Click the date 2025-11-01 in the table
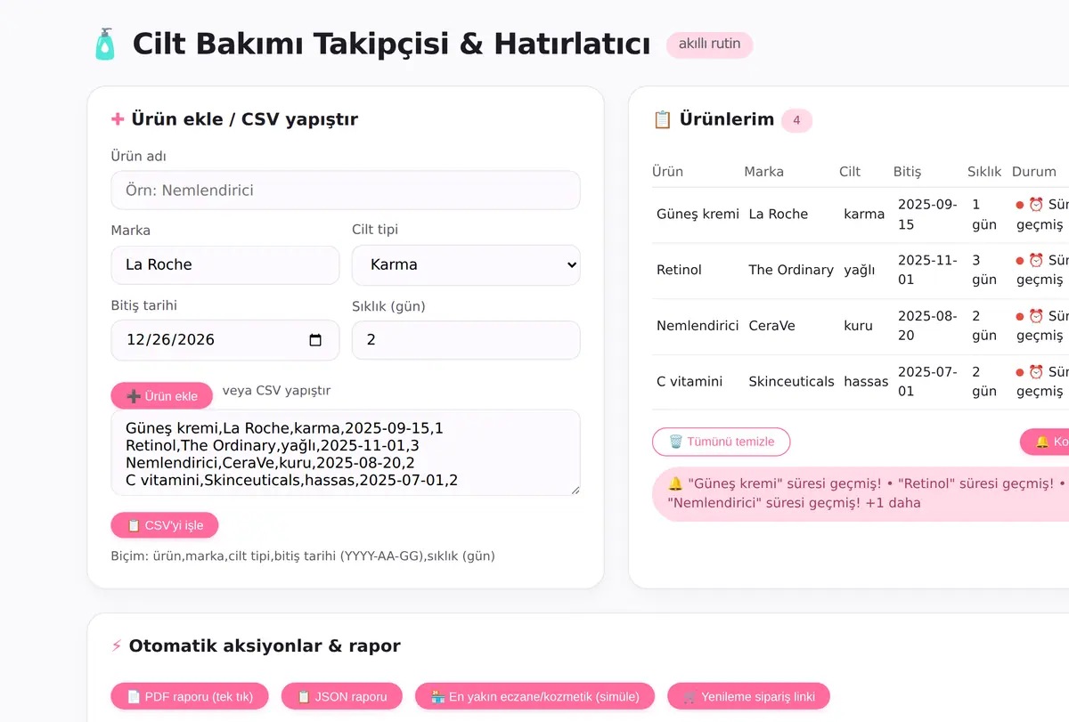The height and width of the screenshot is (722, 1069). (x=927, y=270)
